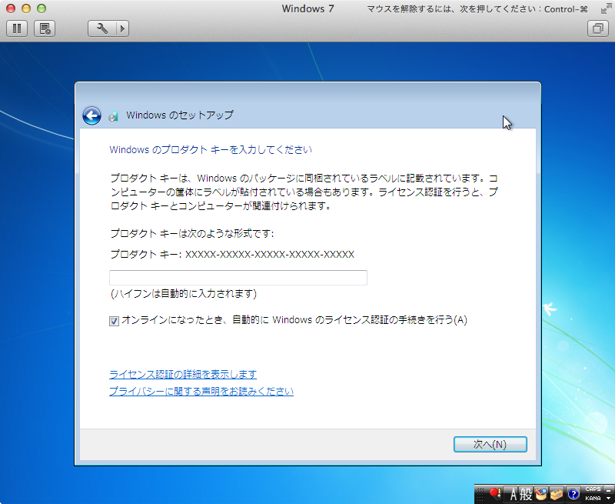
Task: Open virtual machine settings wrench
Action: (x=102, y=28)
